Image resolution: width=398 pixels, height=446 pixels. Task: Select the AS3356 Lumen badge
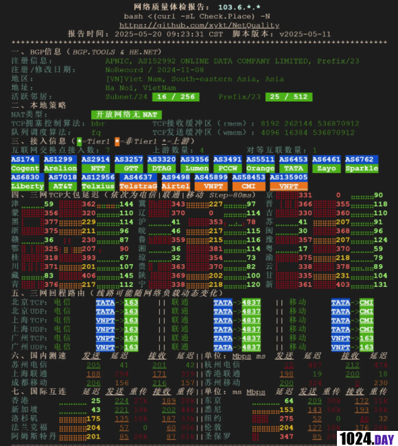194,164
